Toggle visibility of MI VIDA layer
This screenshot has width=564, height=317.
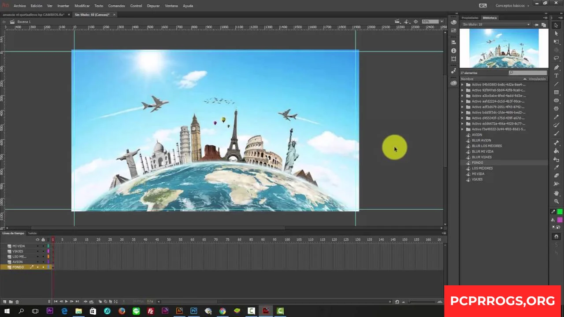pyautogui.click(x=37, y=246)
